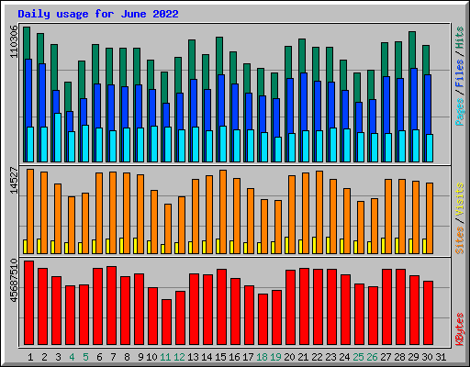This screenshot has height=367, width=470.
Task: Click day label 17 on the axis
Action: pyautogui.click(x=248, y=357)
